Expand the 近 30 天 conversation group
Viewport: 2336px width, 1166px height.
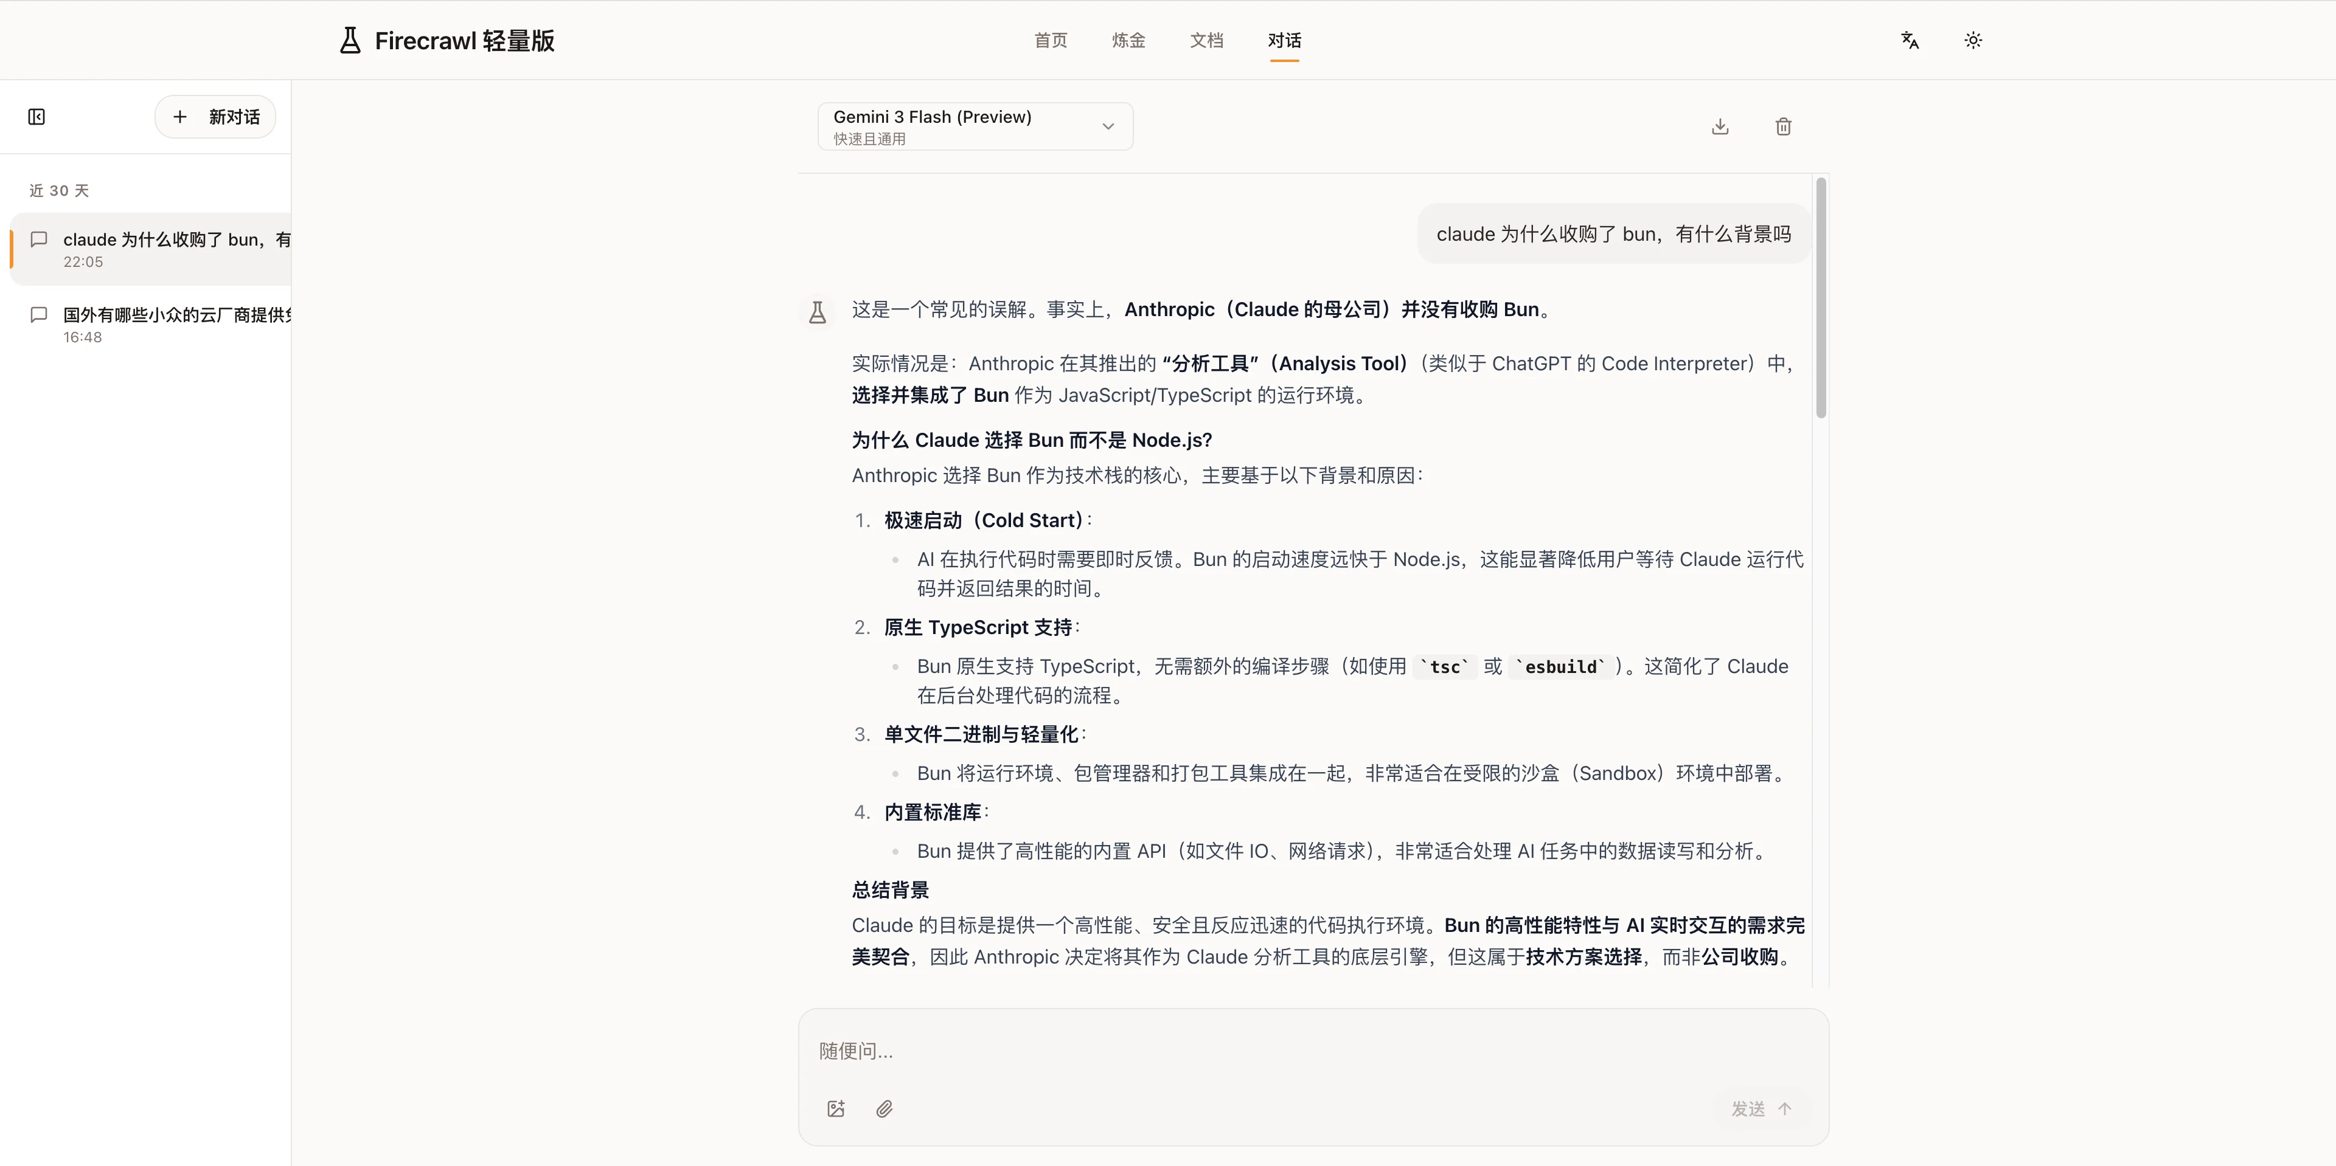(59, 190)
